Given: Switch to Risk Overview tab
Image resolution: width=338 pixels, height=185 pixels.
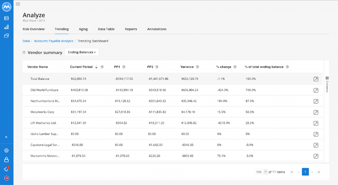Looking at the screenshot, I should 34,29.
